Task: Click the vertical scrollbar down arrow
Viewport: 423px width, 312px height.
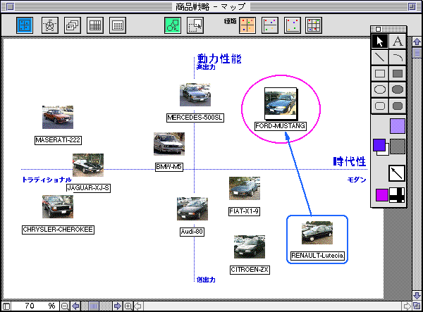Action: (417, 295)
